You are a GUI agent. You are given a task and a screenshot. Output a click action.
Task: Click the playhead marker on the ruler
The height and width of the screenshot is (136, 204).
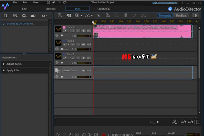point(93,23)
